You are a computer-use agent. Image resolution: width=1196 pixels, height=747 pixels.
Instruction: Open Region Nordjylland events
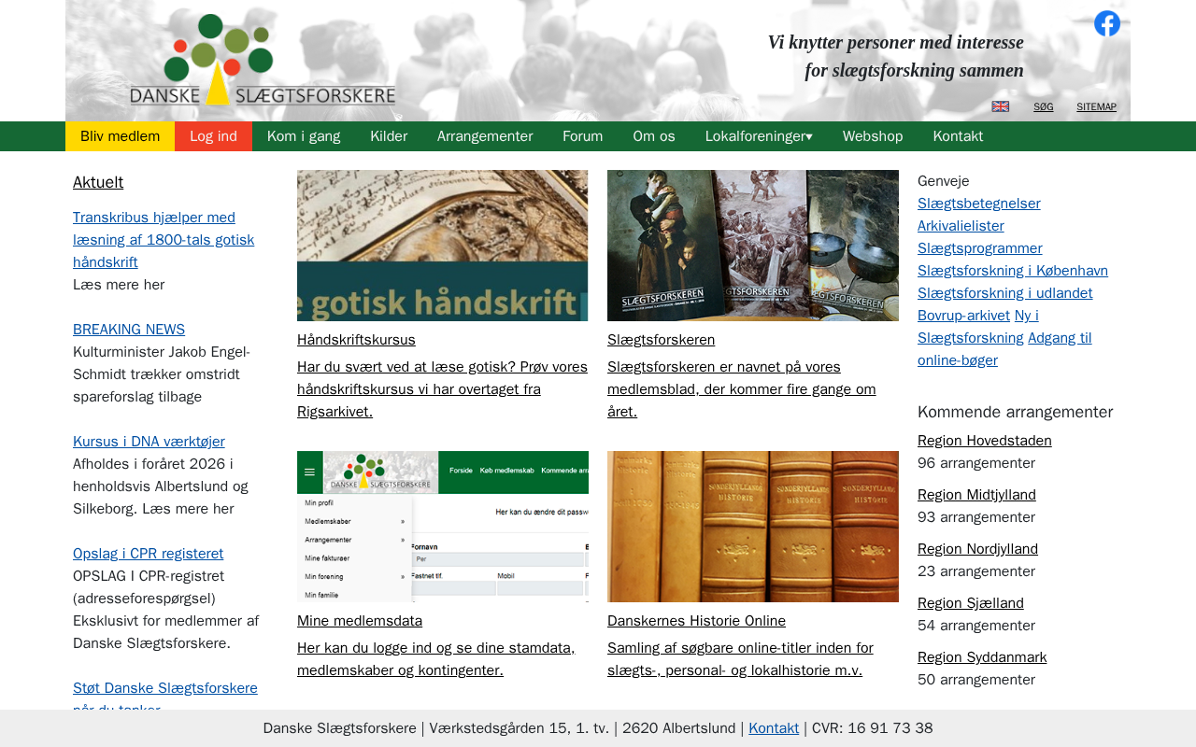[978, 549]
